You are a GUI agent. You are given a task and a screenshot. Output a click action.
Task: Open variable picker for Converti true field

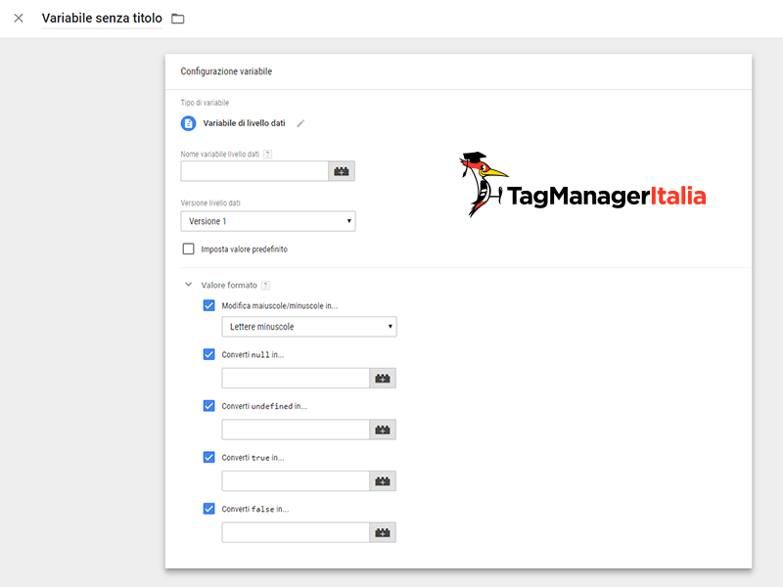(x=383, y=481)
